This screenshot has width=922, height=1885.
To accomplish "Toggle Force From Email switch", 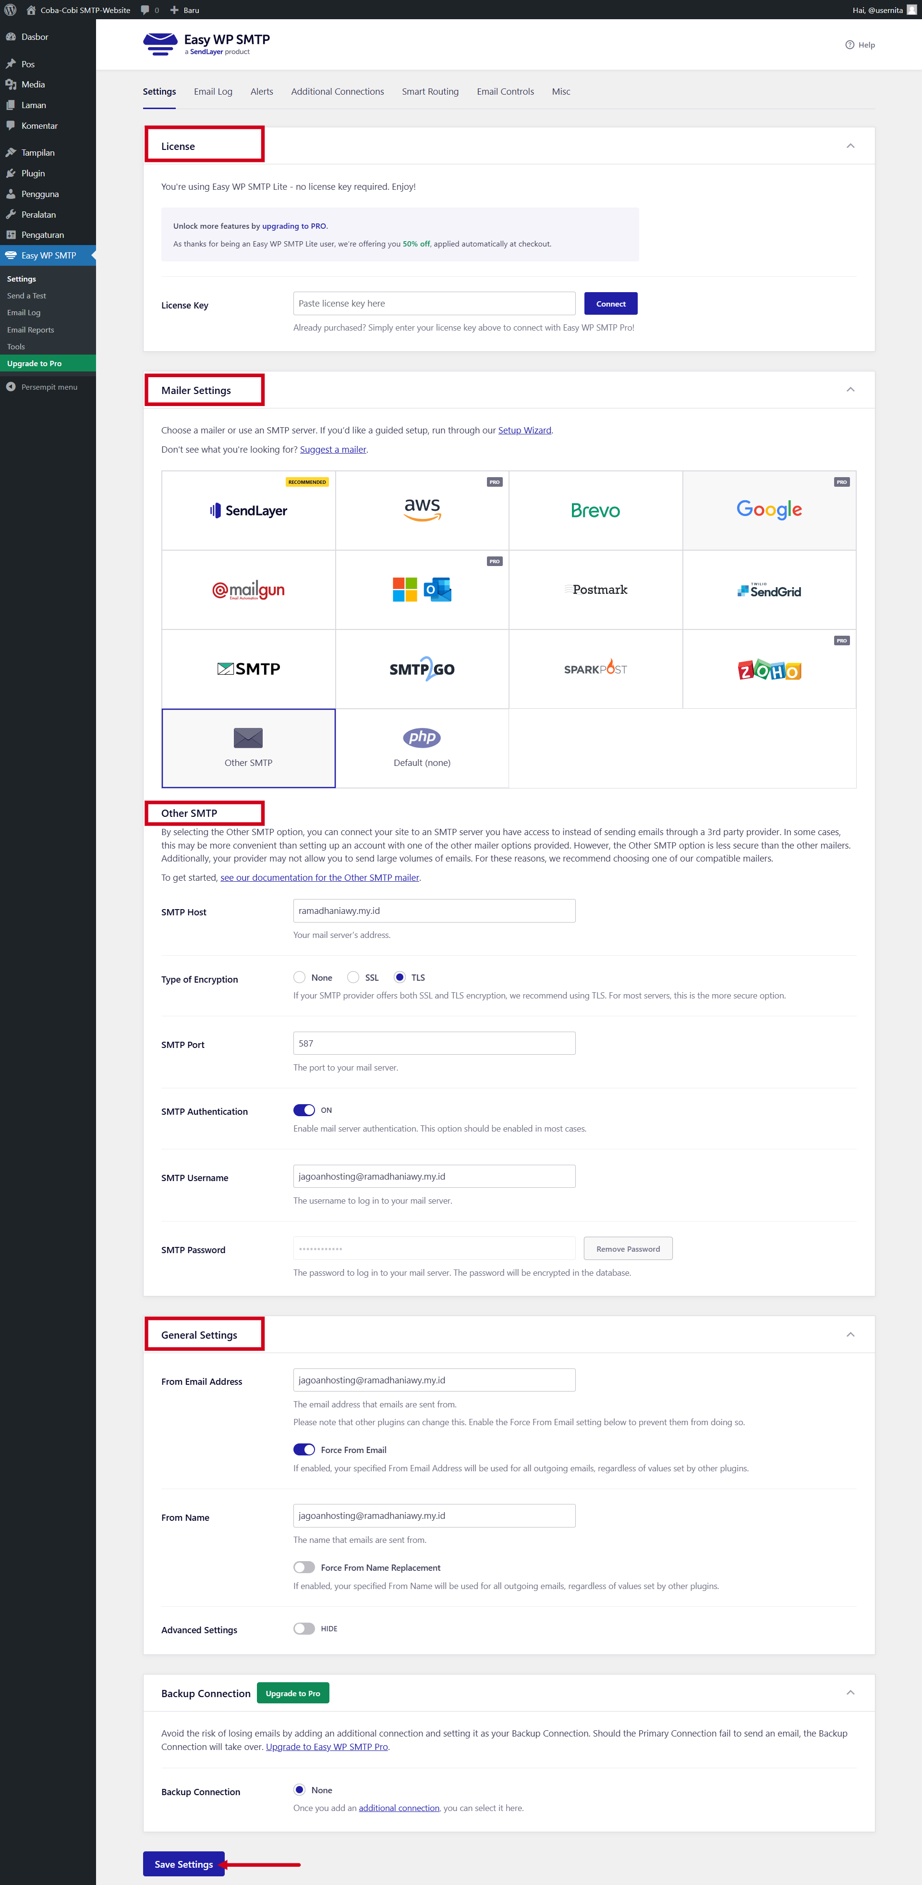I will click(304, 1450).
